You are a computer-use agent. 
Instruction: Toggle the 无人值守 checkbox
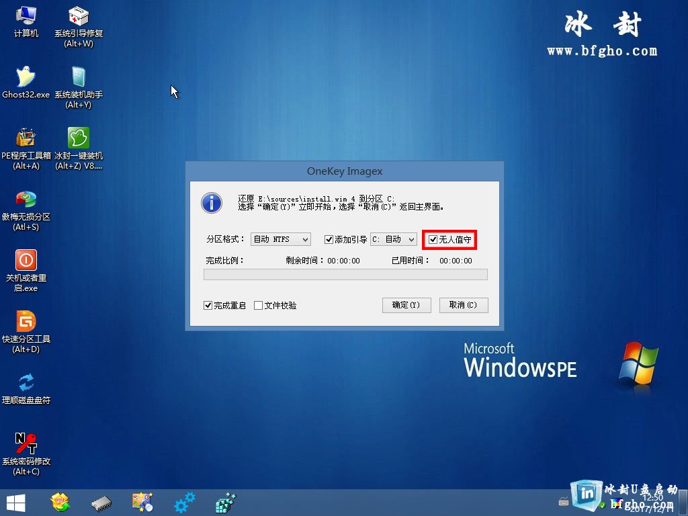coord(433,240)
